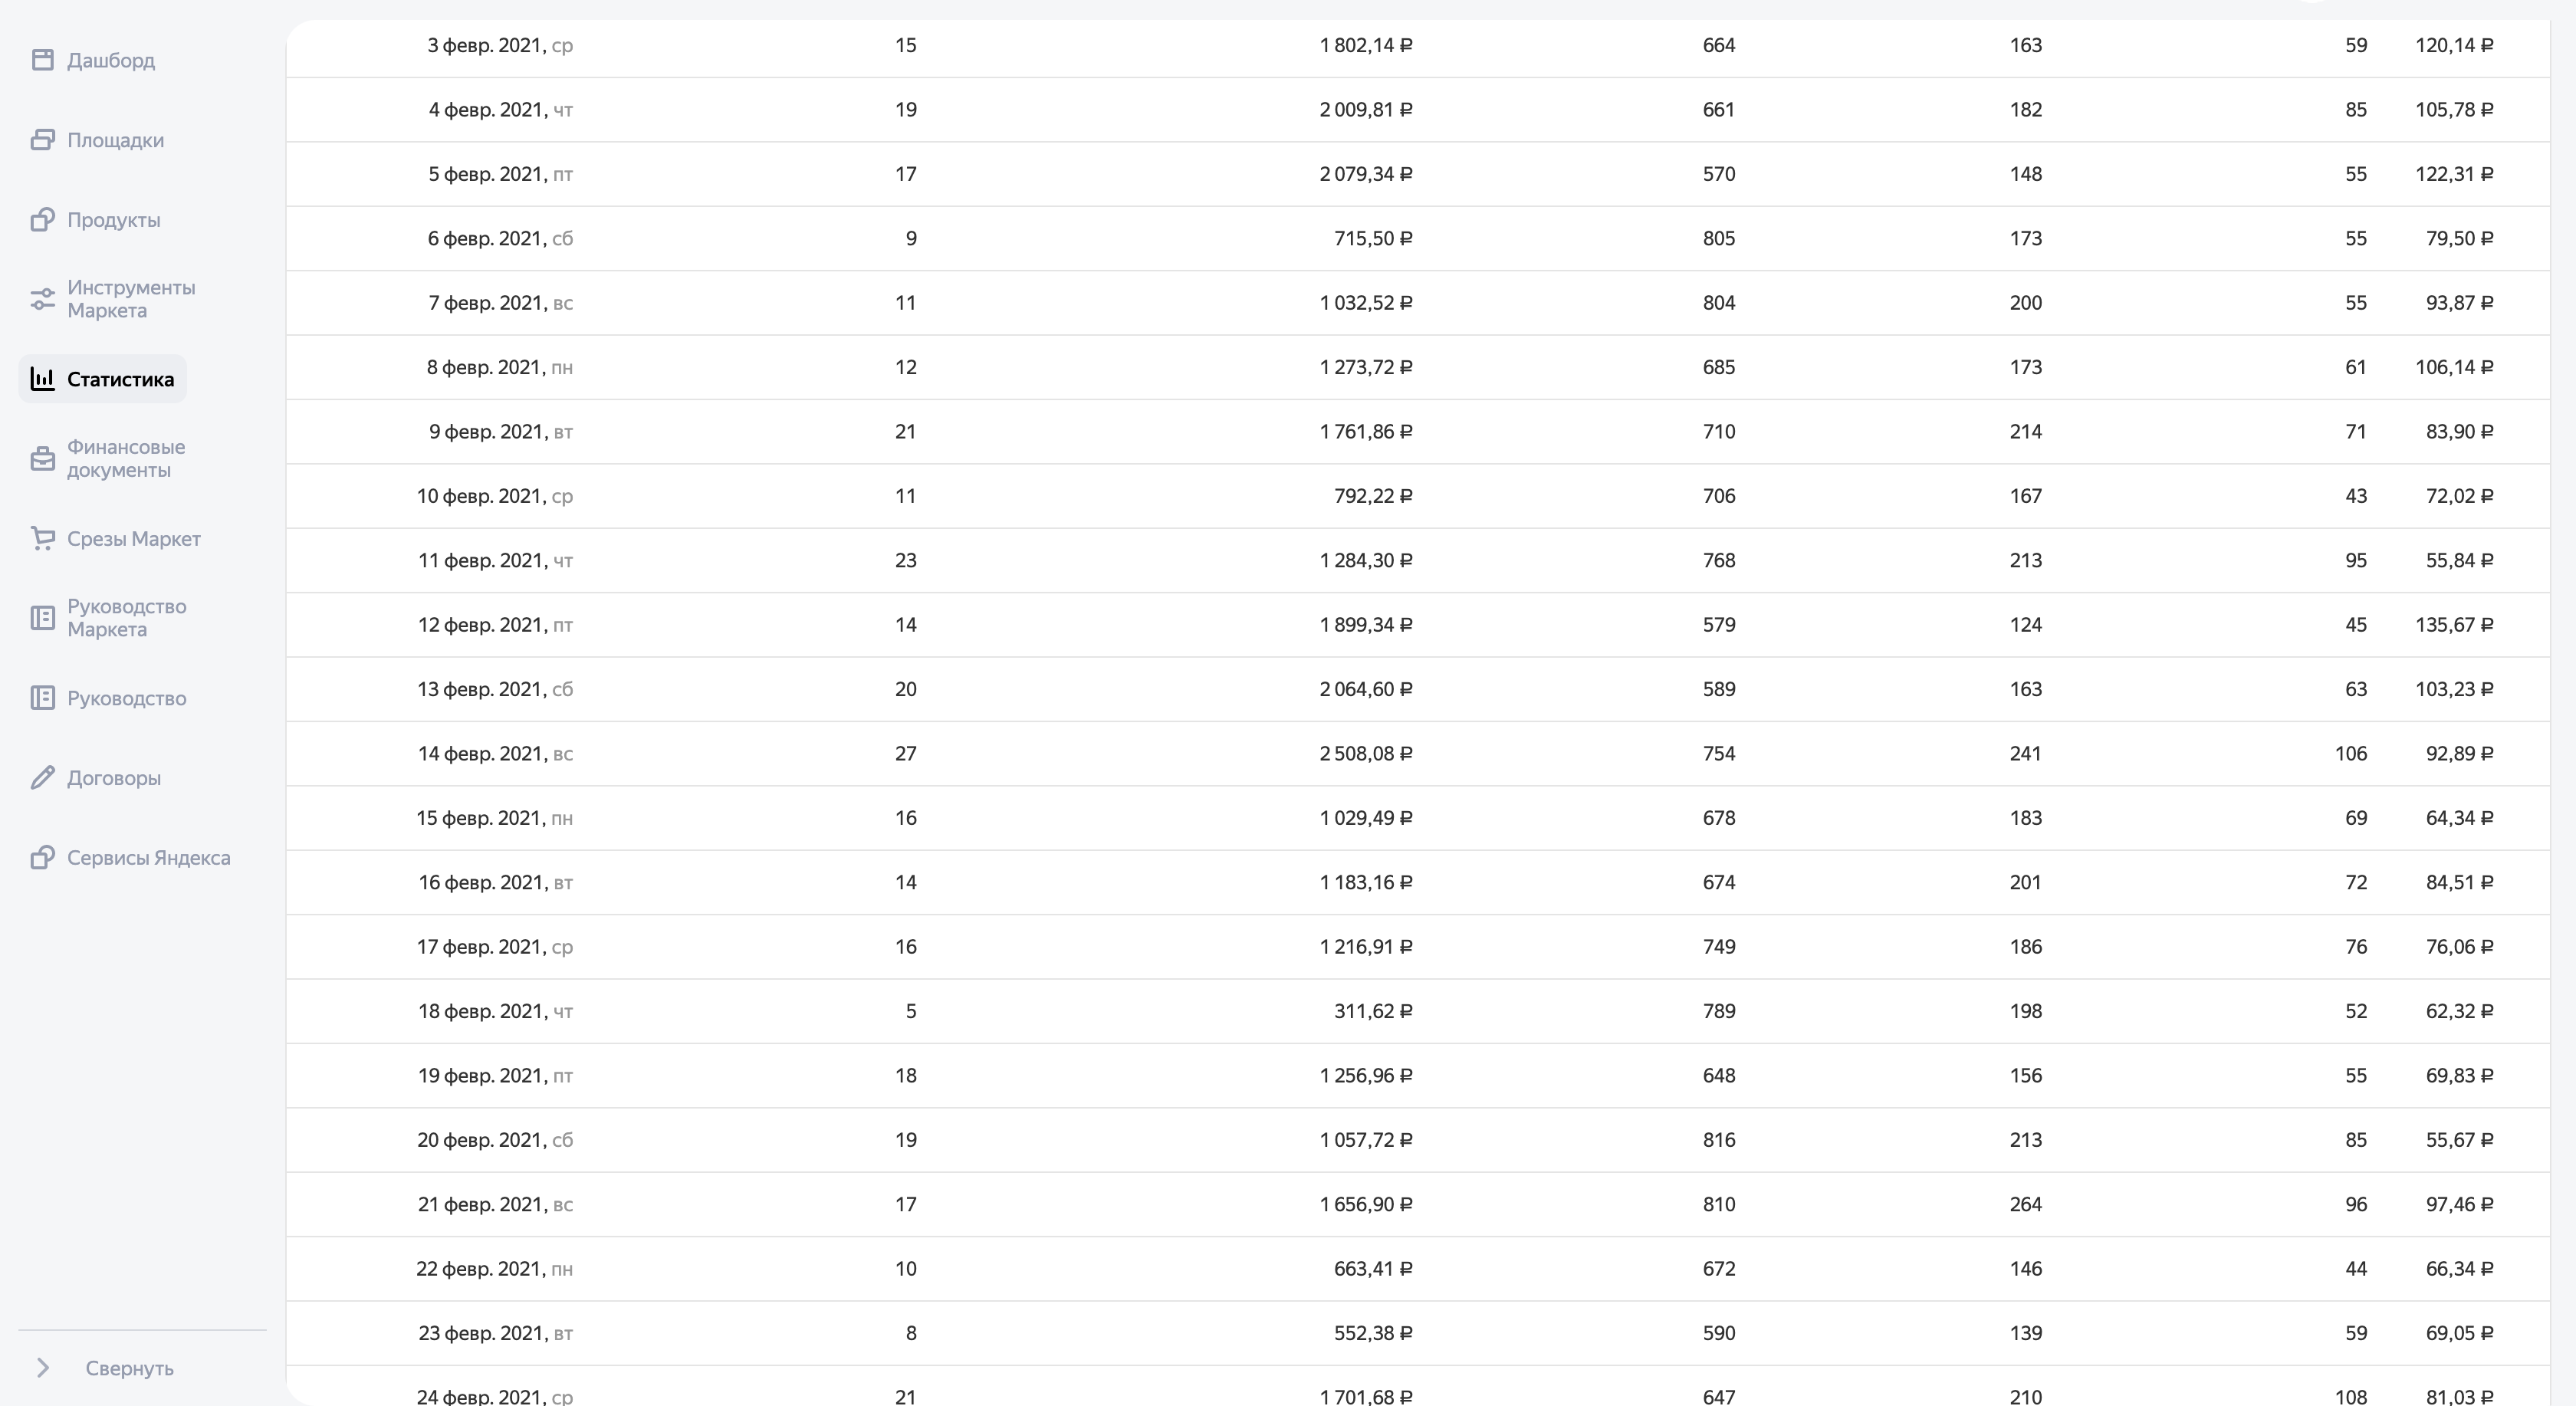Open Инструменты Маркета link
Viewport: 2576px width, 1406px height.
[131, 299]
